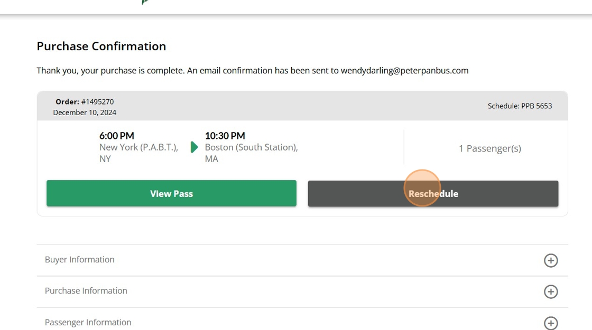592x330 pixels.
Task: Select the wendydarling@peterpanbus.com email address
Action: [404, 71]
